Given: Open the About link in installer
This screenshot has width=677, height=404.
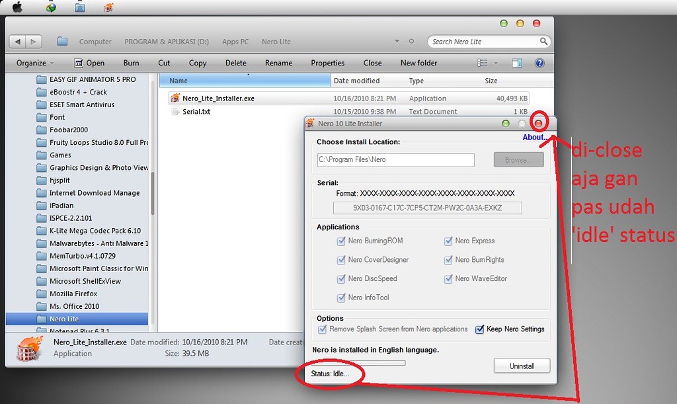Looking at the screenshot, I should point(536,138).
